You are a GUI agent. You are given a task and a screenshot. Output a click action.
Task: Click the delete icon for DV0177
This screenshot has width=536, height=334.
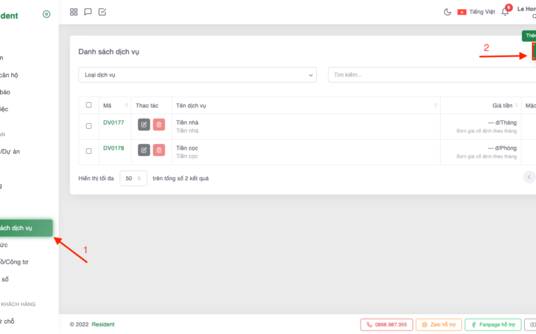(x=159, y=125)
